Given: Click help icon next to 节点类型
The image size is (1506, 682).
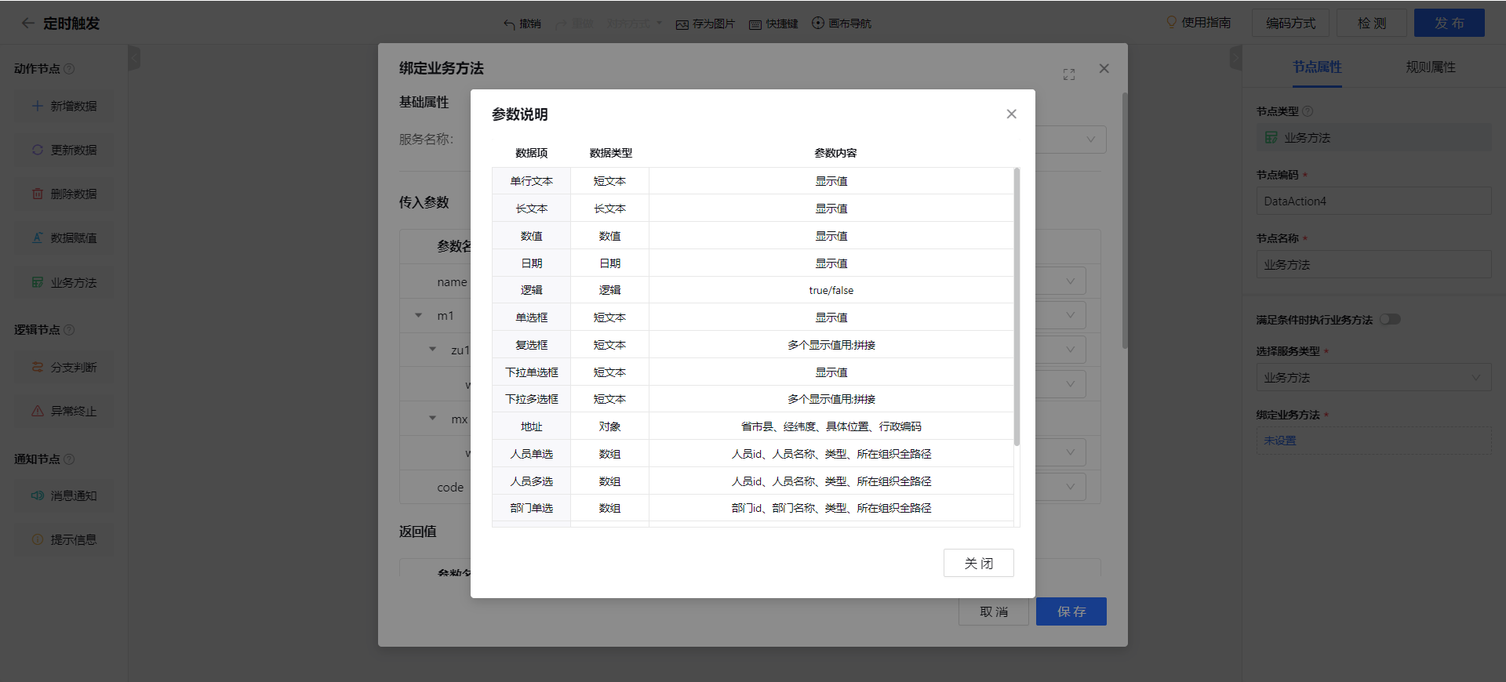Looking at the screenshot, I should pyautogui.click(x=1308, y=111).
